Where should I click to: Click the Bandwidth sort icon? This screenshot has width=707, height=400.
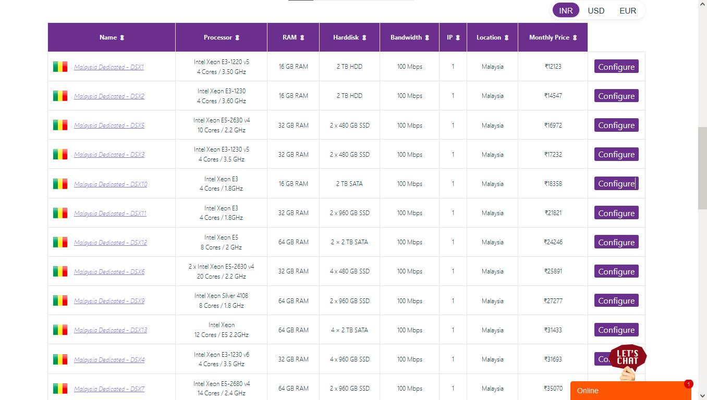point(427,37)
